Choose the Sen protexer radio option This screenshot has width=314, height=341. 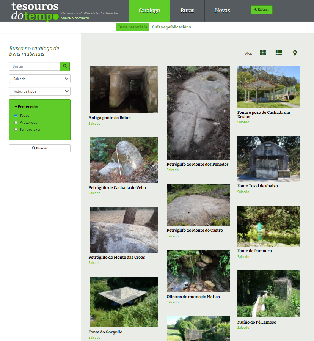coord(16,129)
